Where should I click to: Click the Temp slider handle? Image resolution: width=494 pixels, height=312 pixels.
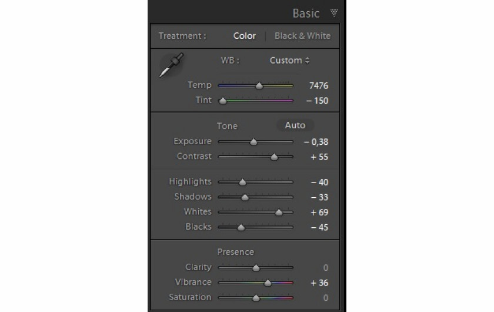259,86
